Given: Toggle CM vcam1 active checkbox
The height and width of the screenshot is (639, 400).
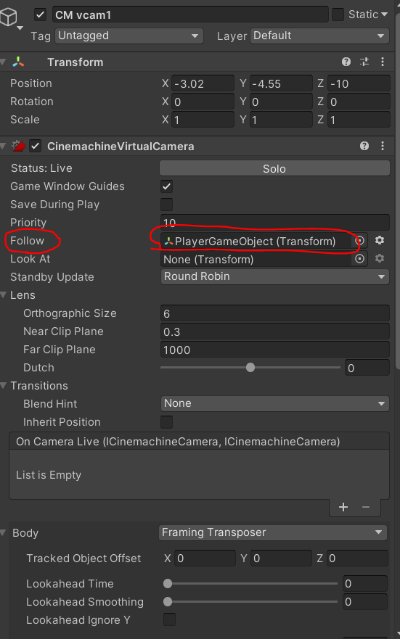Looking at the screenshot, I should 40,15.
